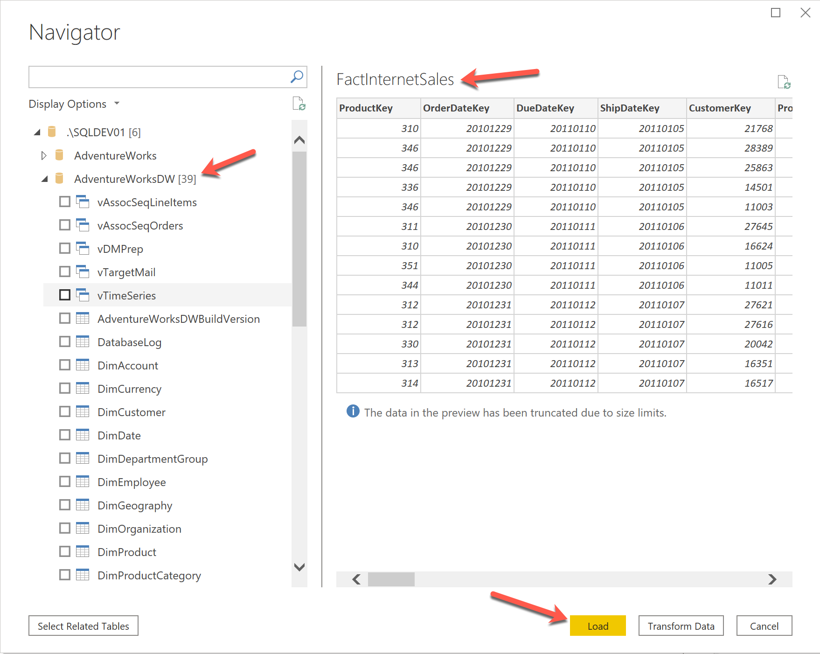
Task: Click the AdventureWorksDWBuildVersion table icon
Action: [x=83, y=318]
